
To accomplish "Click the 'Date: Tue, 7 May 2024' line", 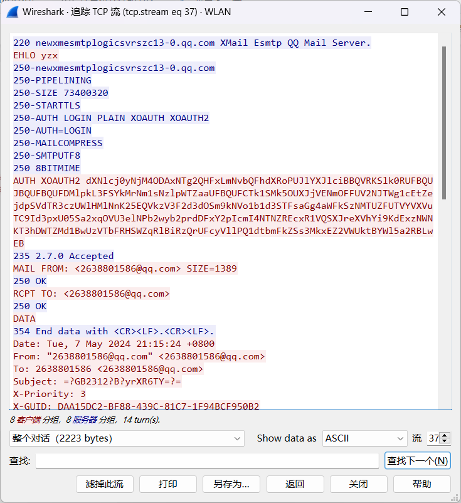I will tap(114, 344).
